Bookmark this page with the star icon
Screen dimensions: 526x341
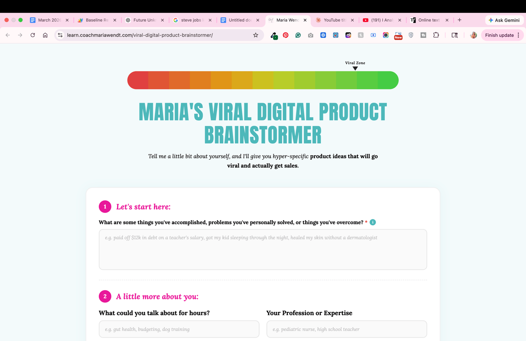pyautogui.click(x=256, y=35)
